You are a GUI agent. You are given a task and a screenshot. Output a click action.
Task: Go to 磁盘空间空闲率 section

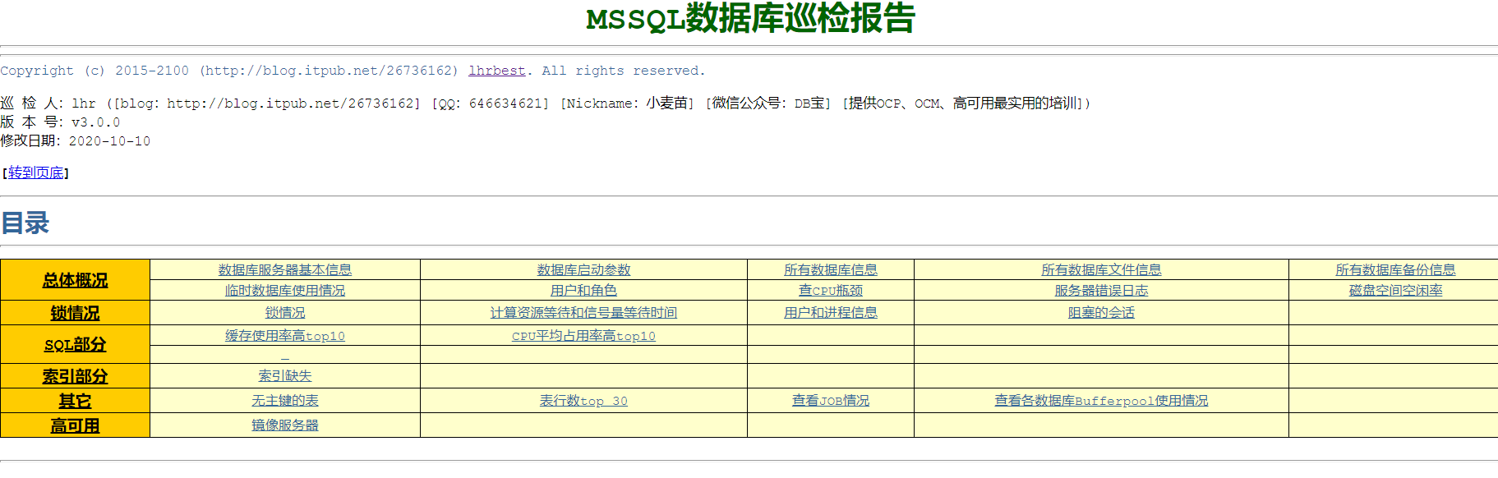(1395, 290)
